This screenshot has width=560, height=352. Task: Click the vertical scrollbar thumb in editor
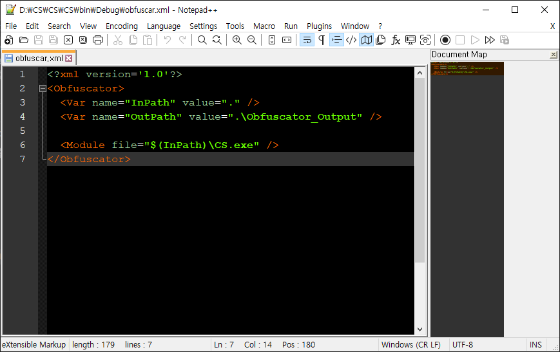[420, 170]
